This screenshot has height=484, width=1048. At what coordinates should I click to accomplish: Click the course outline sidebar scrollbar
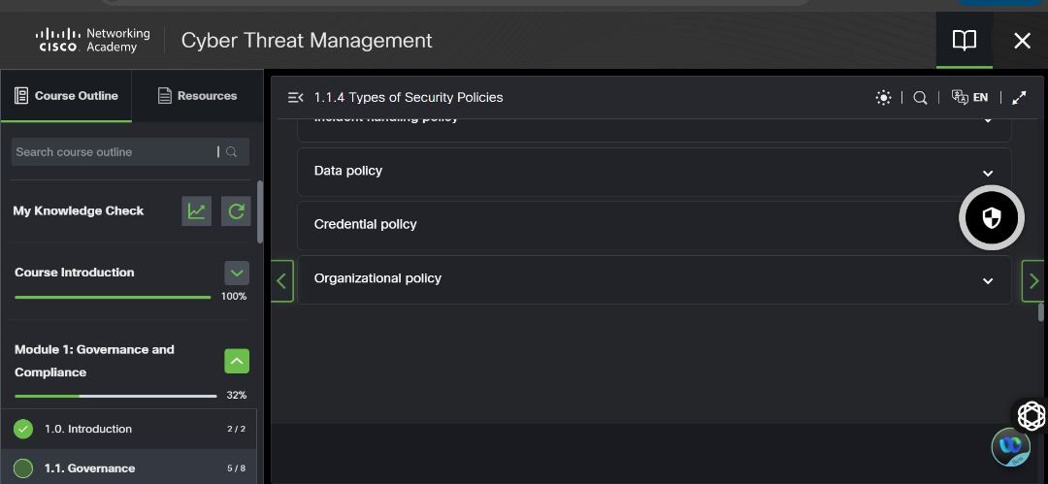click(x=260, y=211)
